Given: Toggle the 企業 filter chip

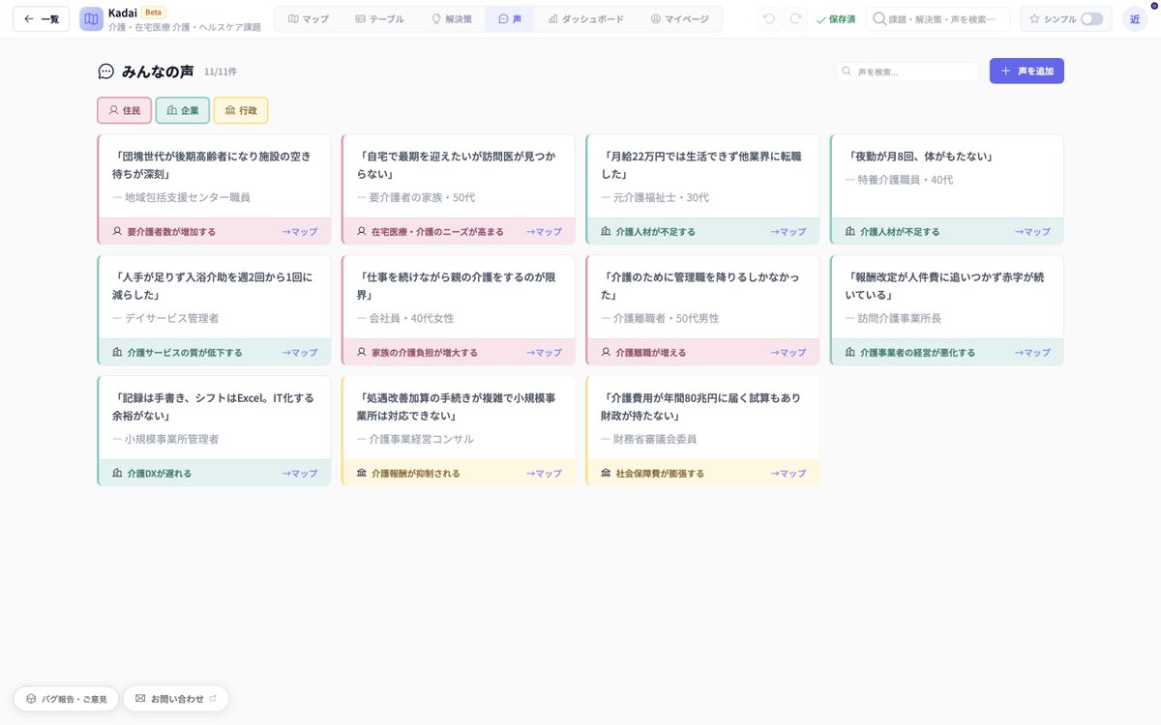Looking at the screenshot, I should click(x=182, y=110).
